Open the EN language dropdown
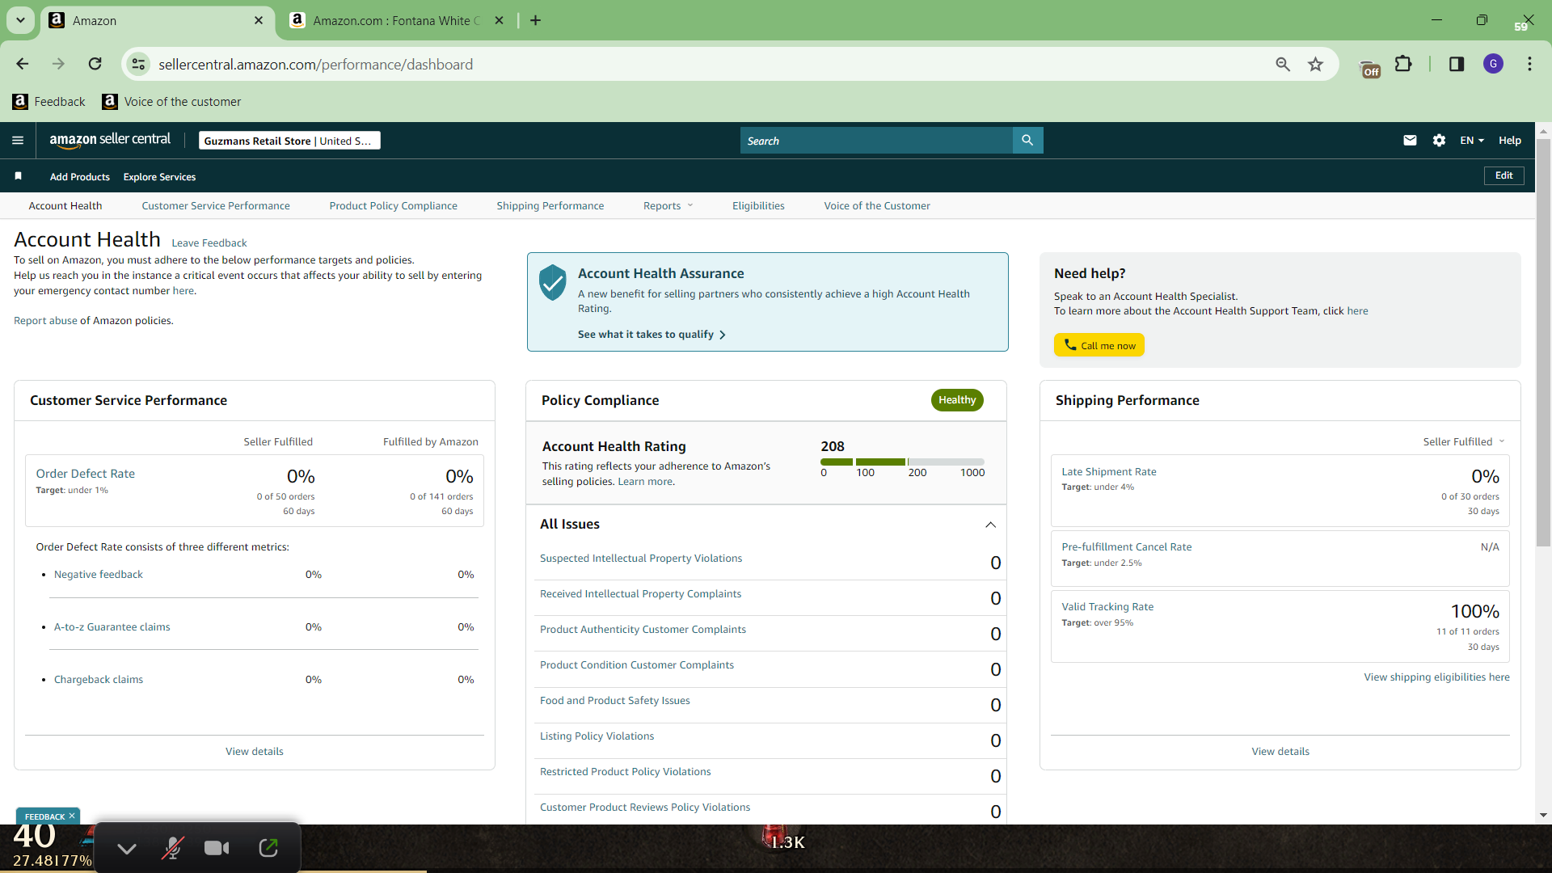Image resolution: width=1552 pixels, height=873 pixels. [x=1472, y=141]
